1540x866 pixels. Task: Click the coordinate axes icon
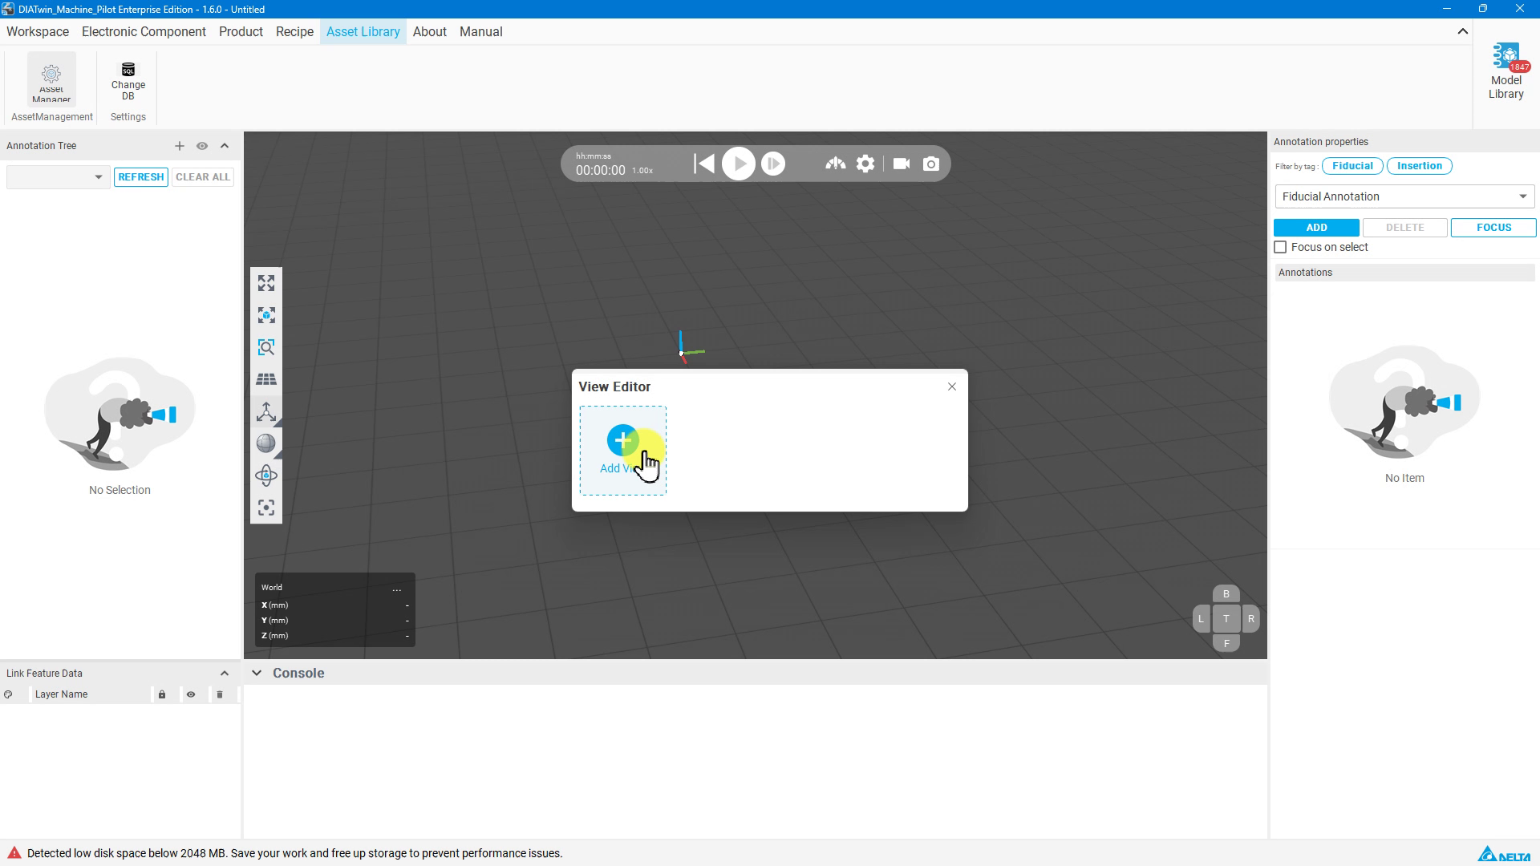(266, 411)
